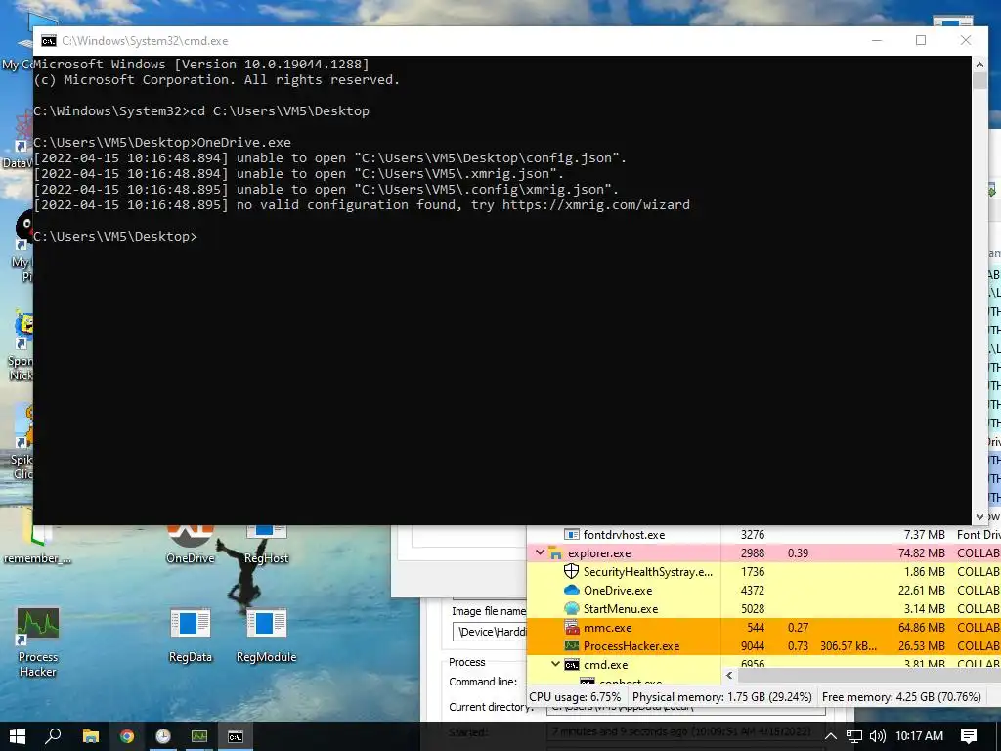Screen dimensions: 1001x751
Task: Open the network icon in system tray
Action: [x=854, y=736]
